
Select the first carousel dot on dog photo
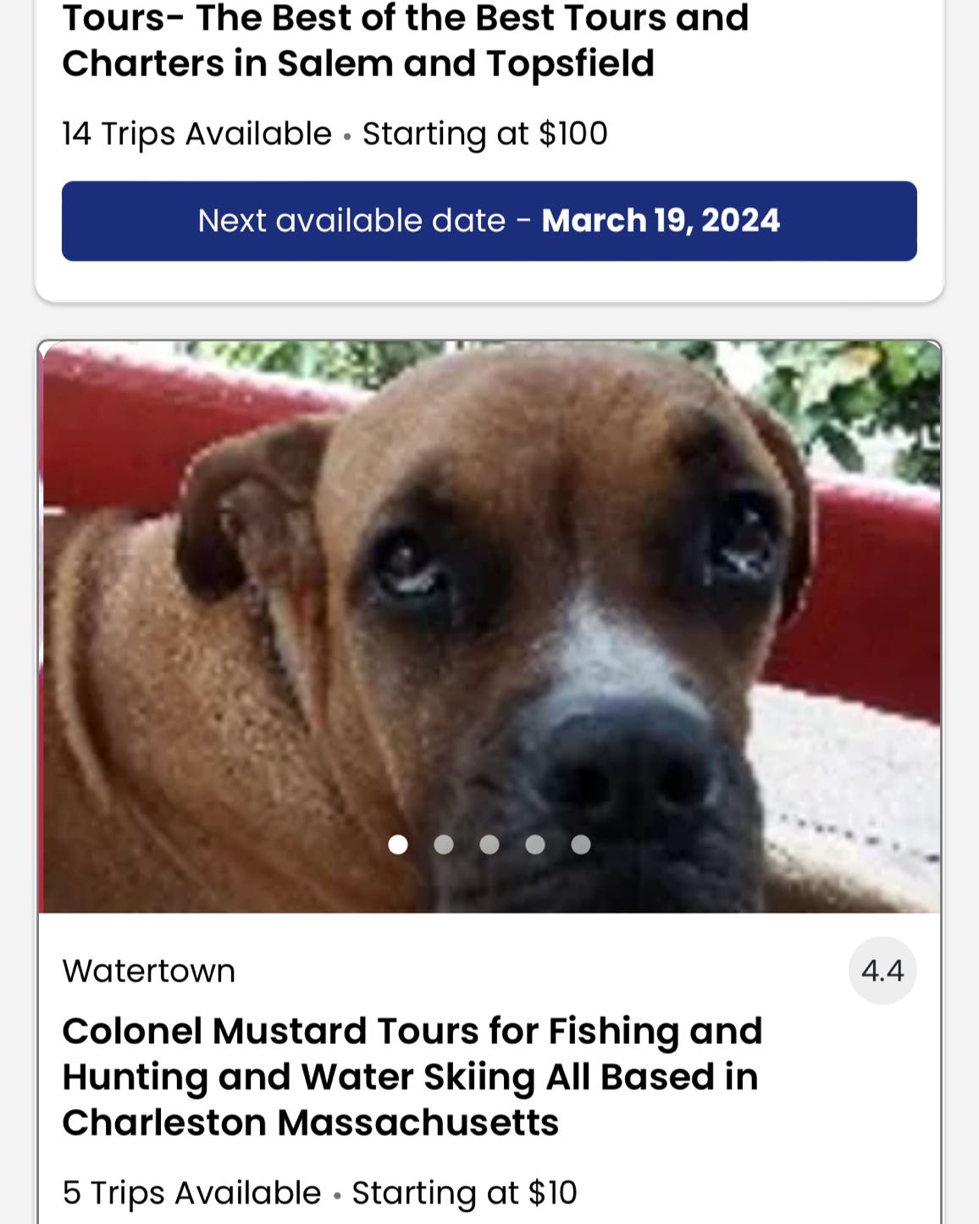398,845
